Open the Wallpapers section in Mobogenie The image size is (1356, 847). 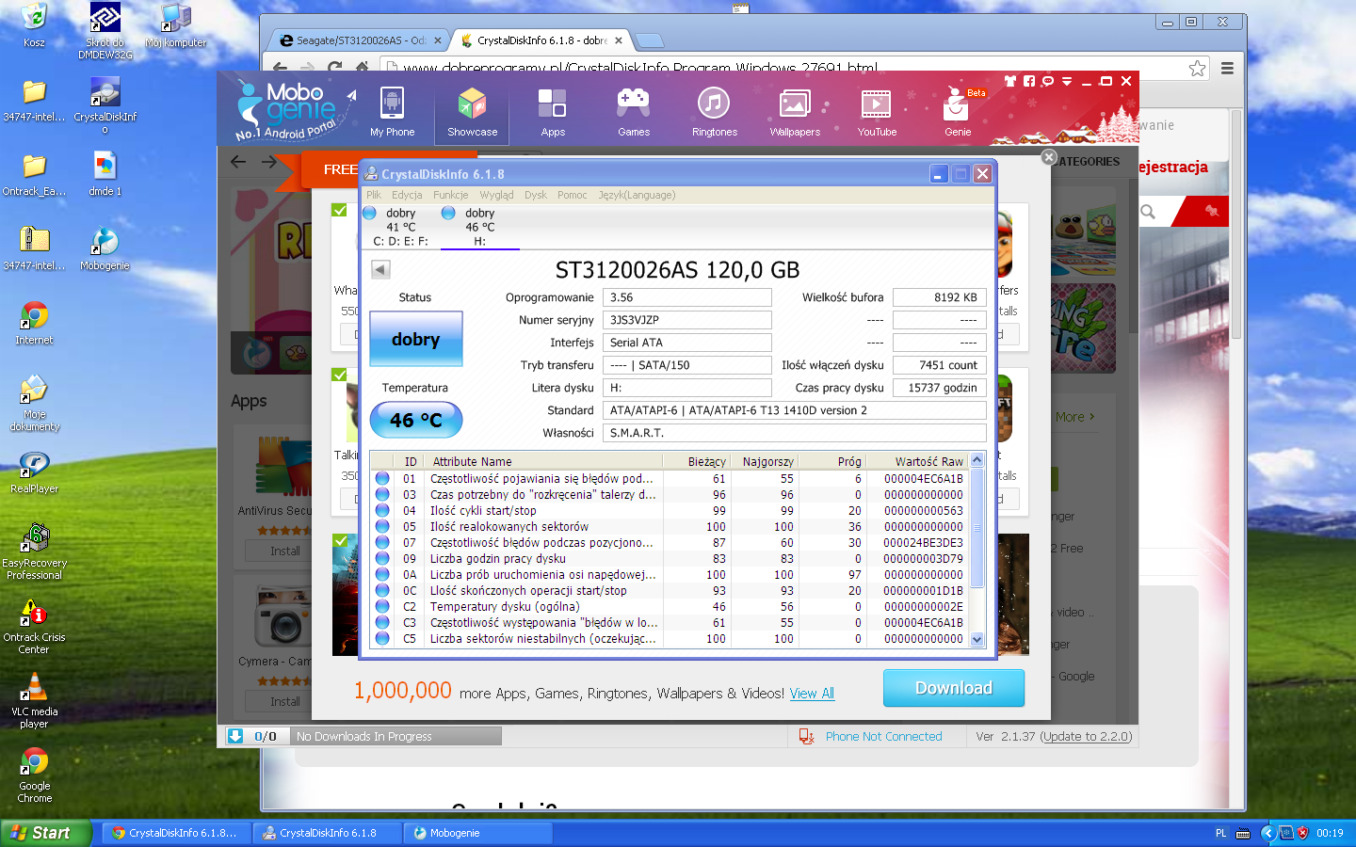795,113
